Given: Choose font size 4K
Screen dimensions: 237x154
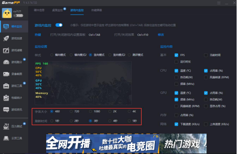Looking at the screenshot, I should pos(129,111).
